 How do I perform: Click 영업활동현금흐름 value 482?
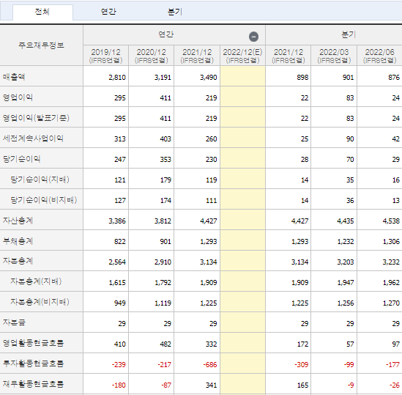pos(165,344)
